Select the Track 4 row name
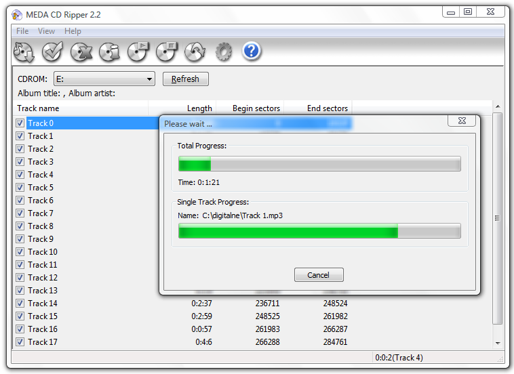 41,175
